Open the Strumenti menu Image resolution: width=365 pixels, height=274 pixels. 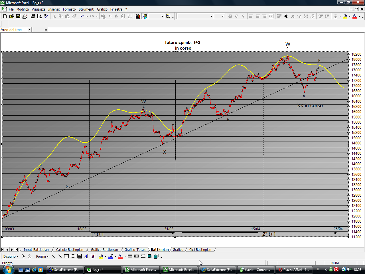click(86, 9)
